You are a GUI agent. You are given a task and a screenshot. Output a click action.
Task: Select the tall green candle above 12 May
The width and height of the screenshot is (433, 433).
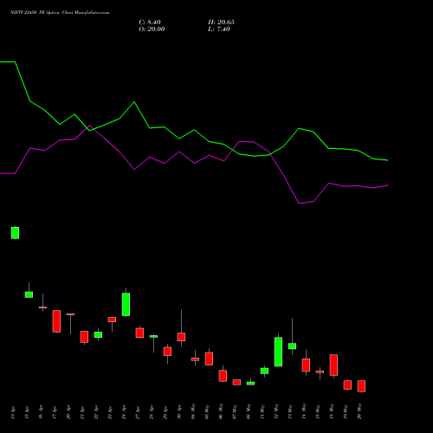pos(278,352)
